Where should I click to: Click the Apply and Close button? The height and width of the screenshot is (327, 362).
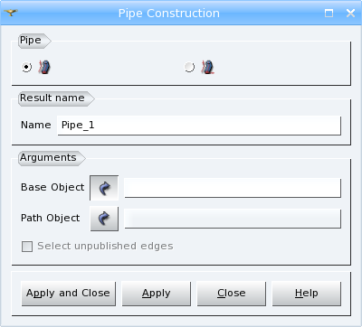point(69,294)
